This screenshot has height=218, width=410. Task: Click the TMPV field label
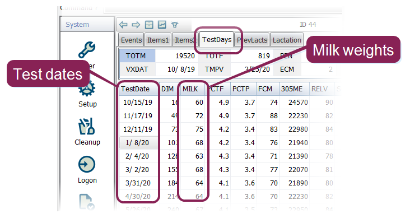pos(214,69)
